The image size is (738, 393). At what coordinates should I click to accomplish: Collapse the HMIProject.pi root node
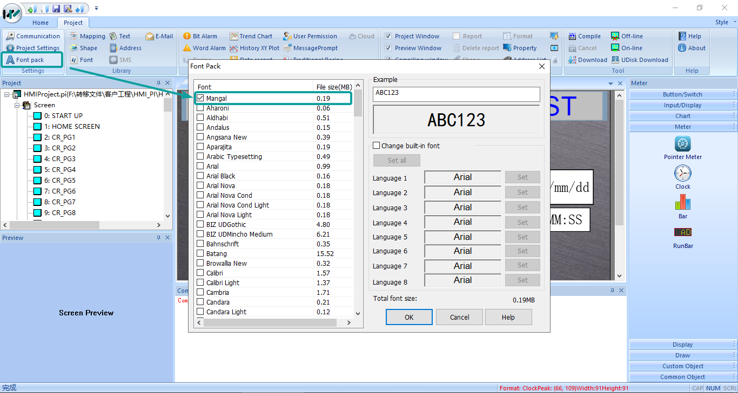[x=6, y=94]
